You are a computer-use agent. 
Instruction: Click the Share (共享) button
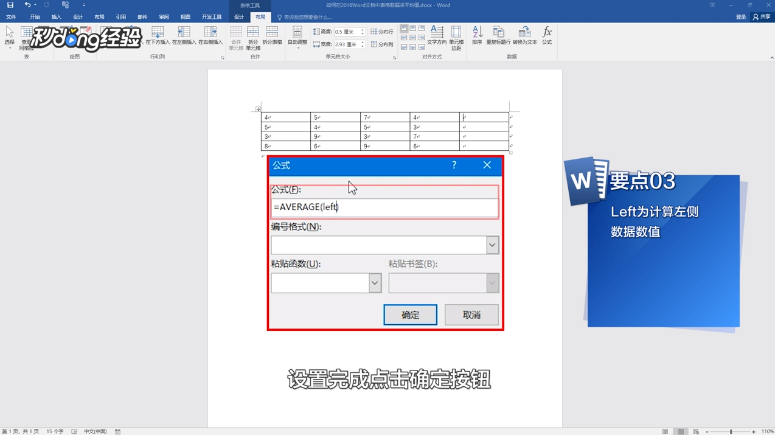762,17
